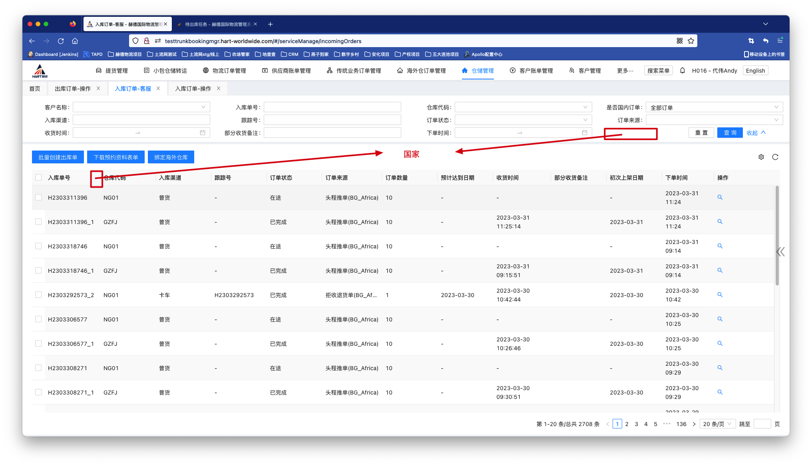Image resolution: width=812 pixels, height=466 pixels.
Task: Click the jump-to page number field
Action: [x=762, y=424]
